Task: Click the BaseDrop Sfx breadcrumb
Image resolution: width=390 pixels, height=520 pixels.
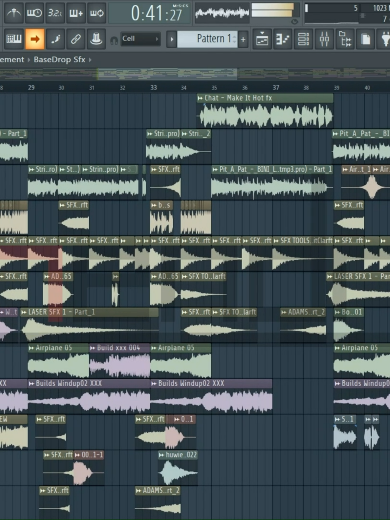Action: point(59,60)
